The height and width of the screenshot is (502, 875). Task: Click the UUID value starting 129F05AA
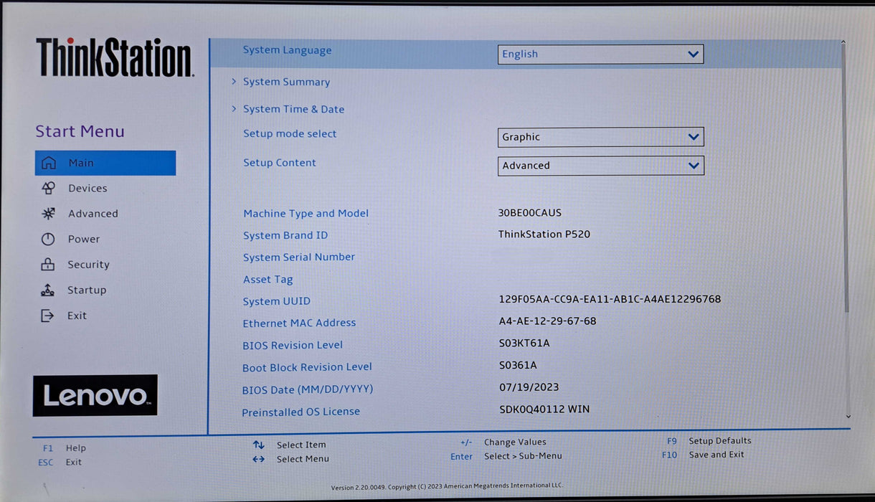click(610, 299)
